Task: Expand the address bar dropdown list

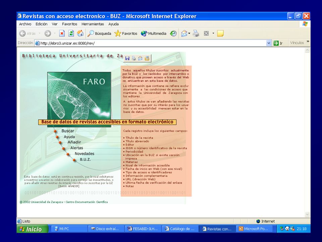Action: click(269, 43)
